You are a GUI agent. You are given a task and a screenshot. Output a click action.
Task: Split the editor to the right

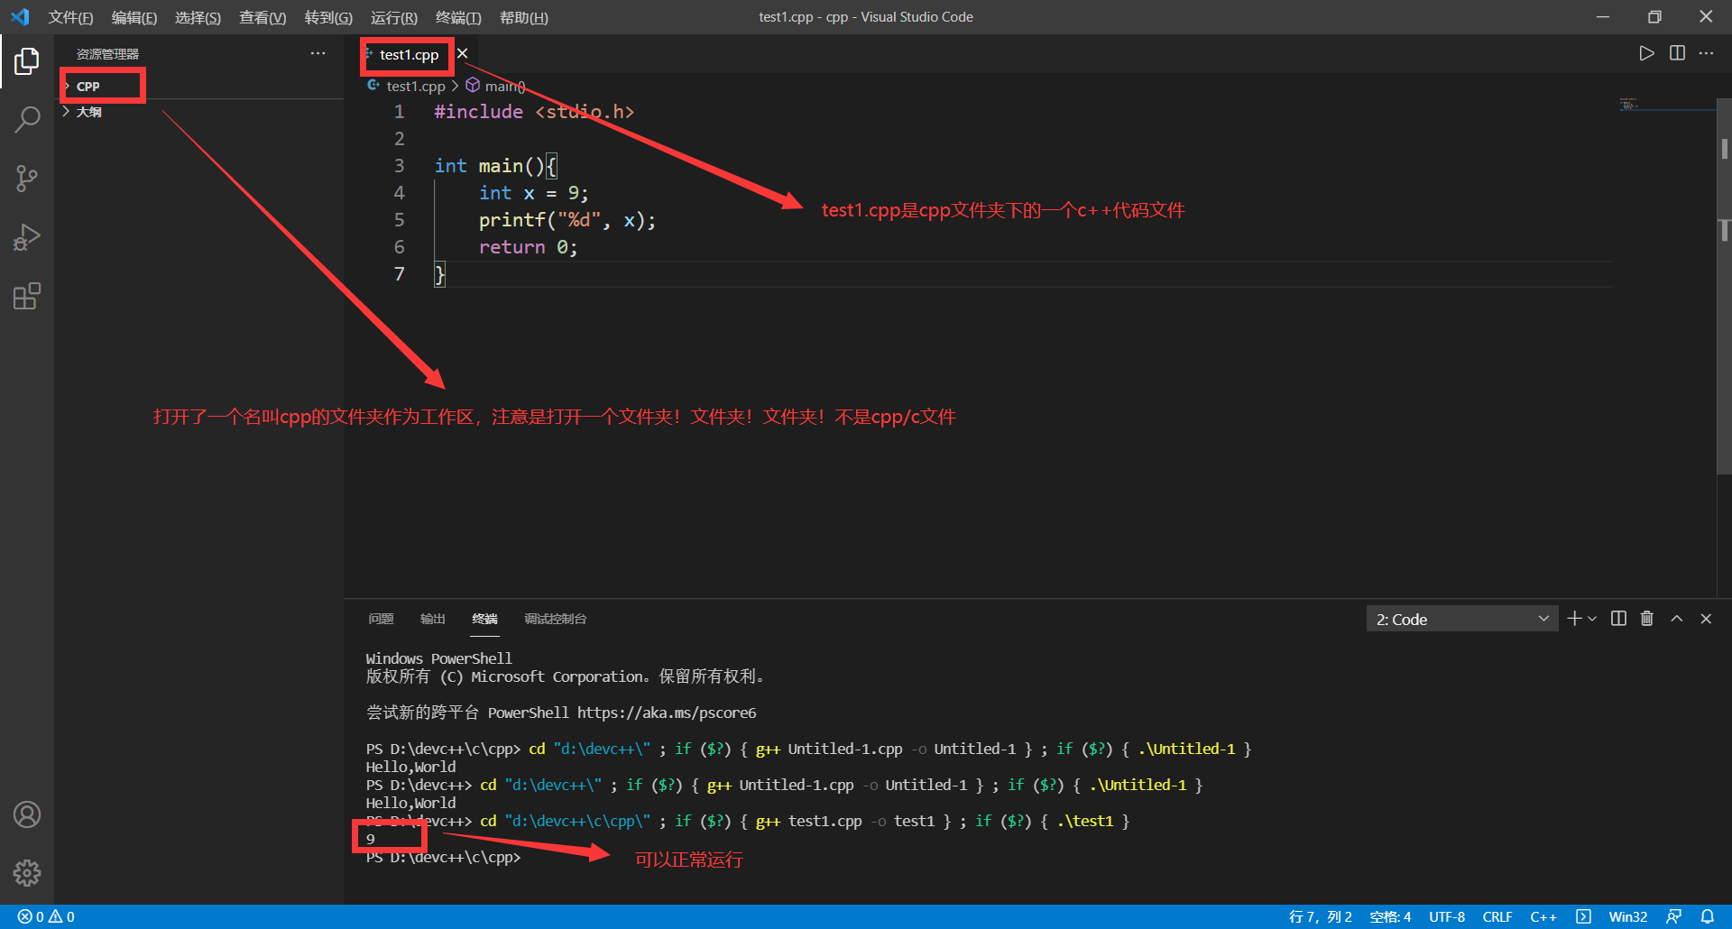click(x=1677, y=52)
